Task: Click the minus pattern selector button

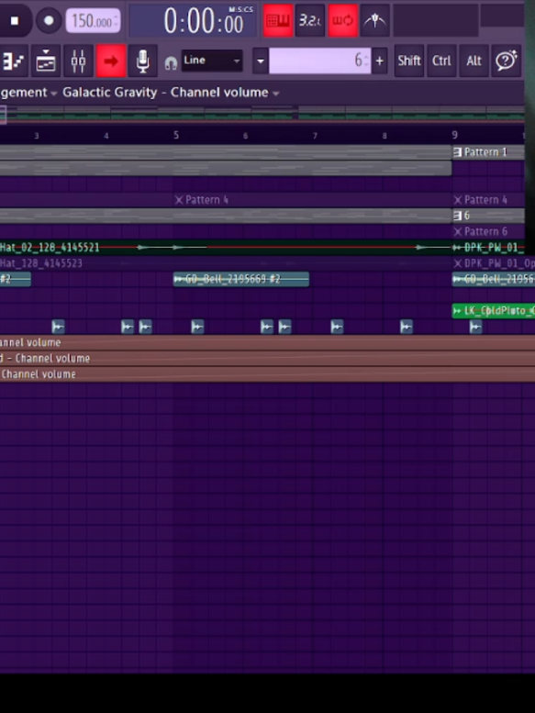Action: (260, 61)
